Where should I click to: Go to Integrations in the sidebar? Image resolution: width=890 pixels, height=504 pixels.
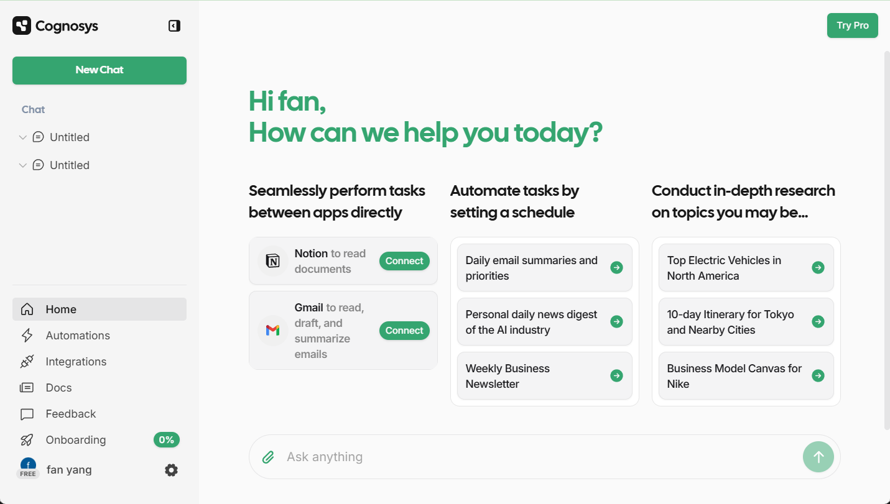coord(76,362)
